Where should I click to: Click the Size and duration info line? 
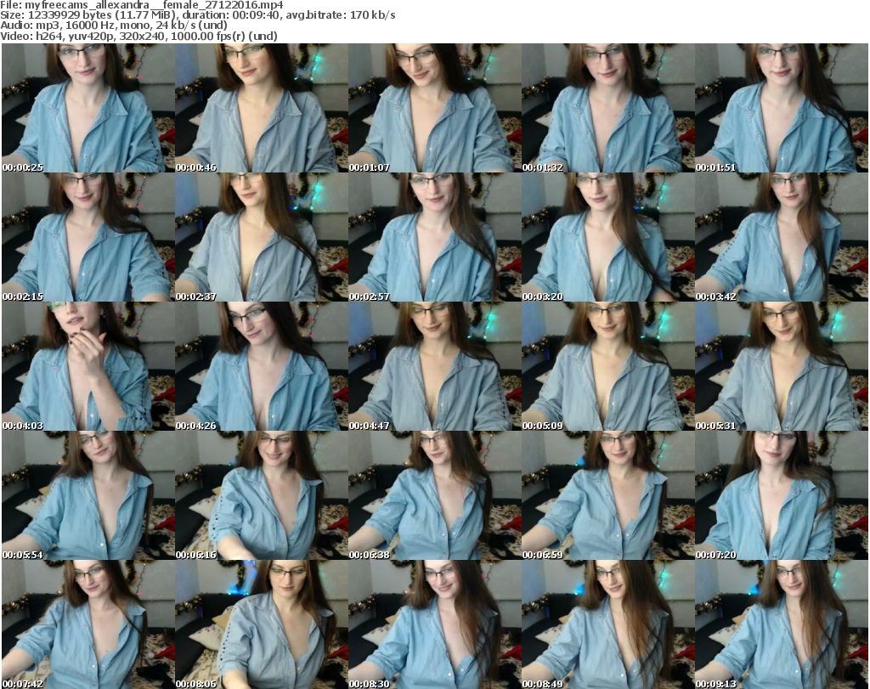pyautogui.click(x=198, y=15)
